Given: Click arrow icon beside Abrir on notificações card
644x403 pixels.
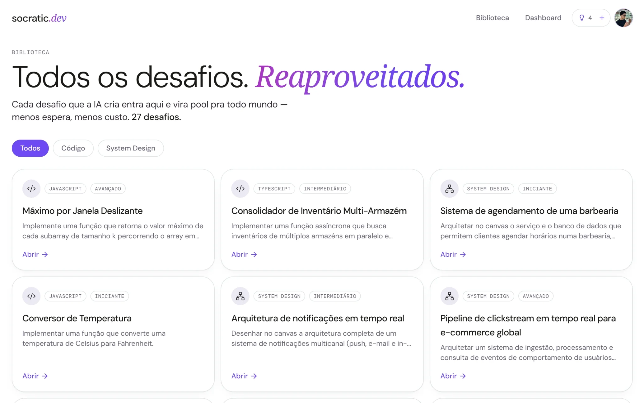Looking at the screenshot, I should click(x=254, y=376).
